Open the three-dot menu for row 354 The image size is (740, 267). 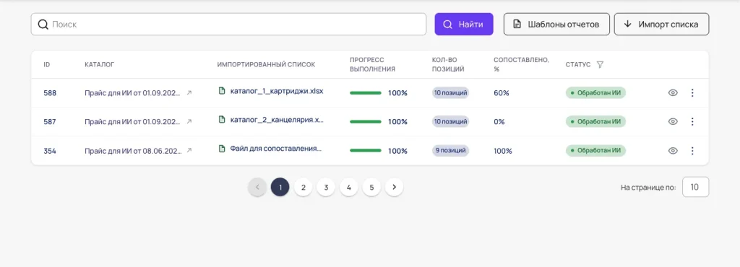tap(692, 151)
